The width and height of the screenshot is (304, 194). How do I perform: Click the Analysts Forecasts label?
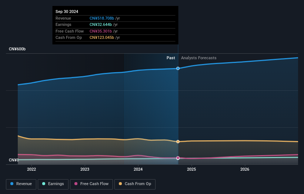tap(199, 58)
